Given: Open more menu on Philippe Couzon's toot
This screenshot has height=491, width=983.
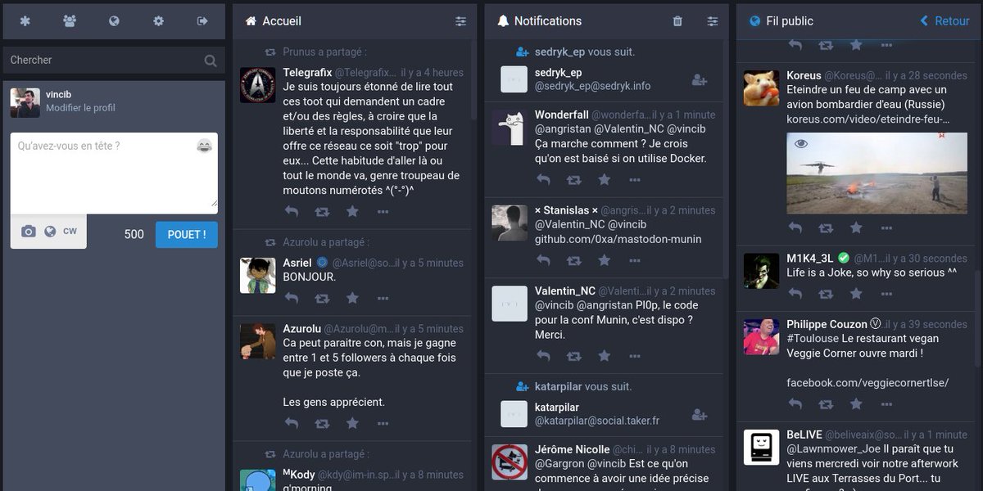Looking at the screenshot, I should 886,404.
